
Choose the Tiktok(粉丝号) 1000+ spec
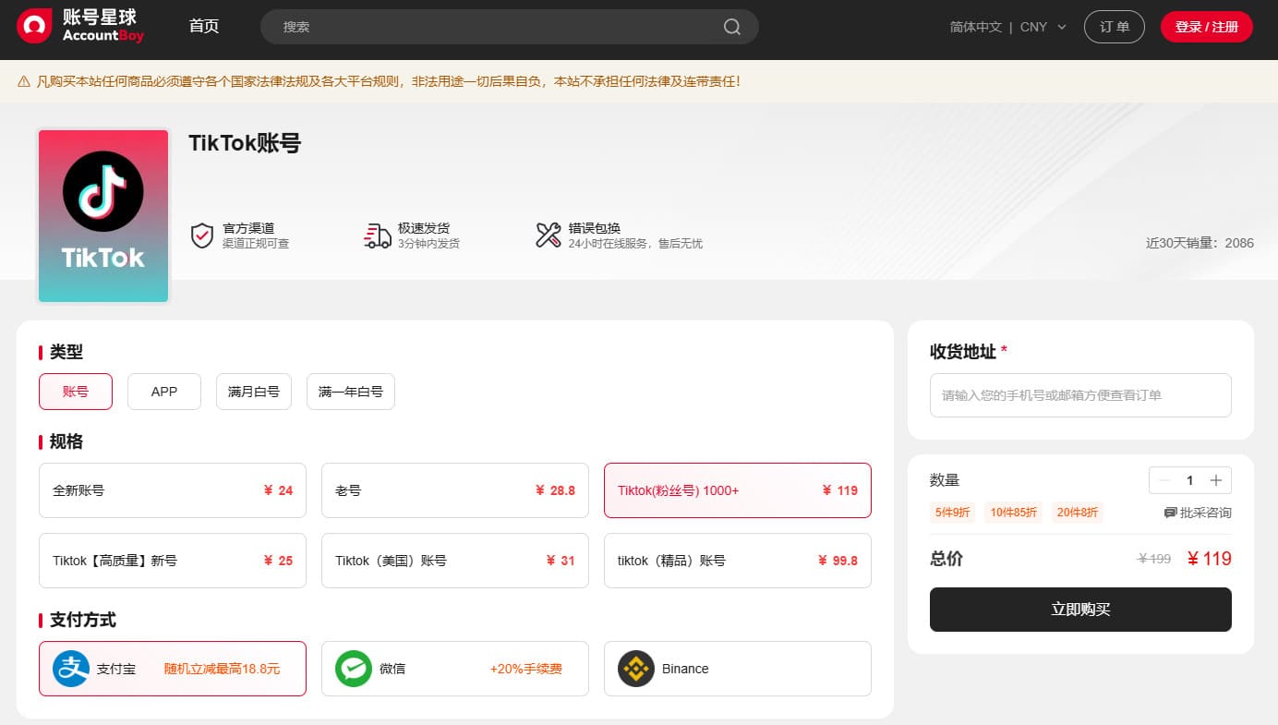[x=738, y=490]
